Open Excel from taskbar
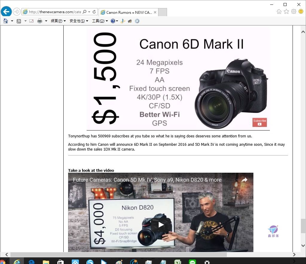306x264 pixels. (178, 262)
